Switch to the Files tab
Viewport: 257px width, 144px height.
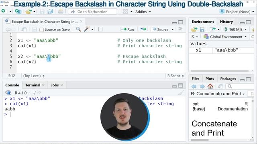click(x=196, y=79)
